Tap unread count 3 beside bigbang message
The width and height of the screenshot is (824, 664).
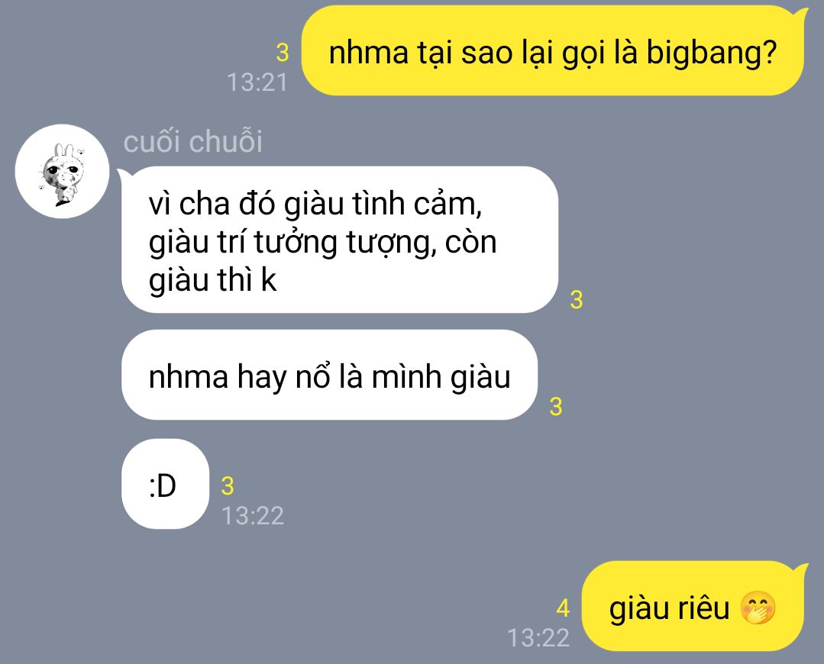pos(283,53)
